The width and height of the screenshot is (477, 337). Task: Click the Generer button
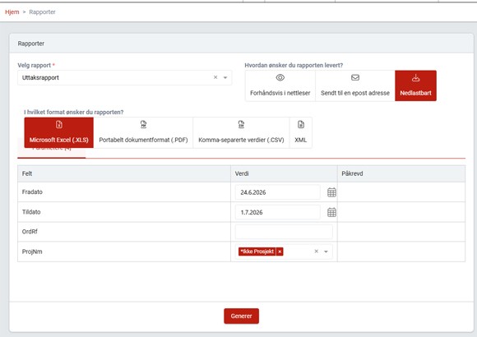[x=241, y=316]
